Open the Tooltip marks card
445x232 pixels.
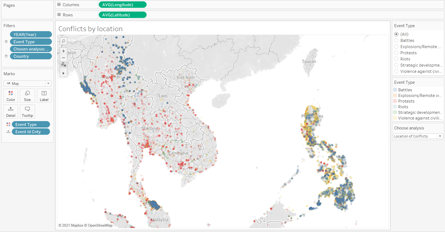click(27, 111)
